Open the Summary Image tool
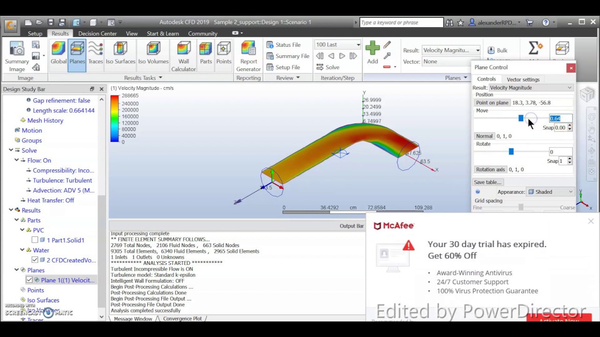This screenshot has width=600, height=337. pyautogui.click(x=17, y=57)
